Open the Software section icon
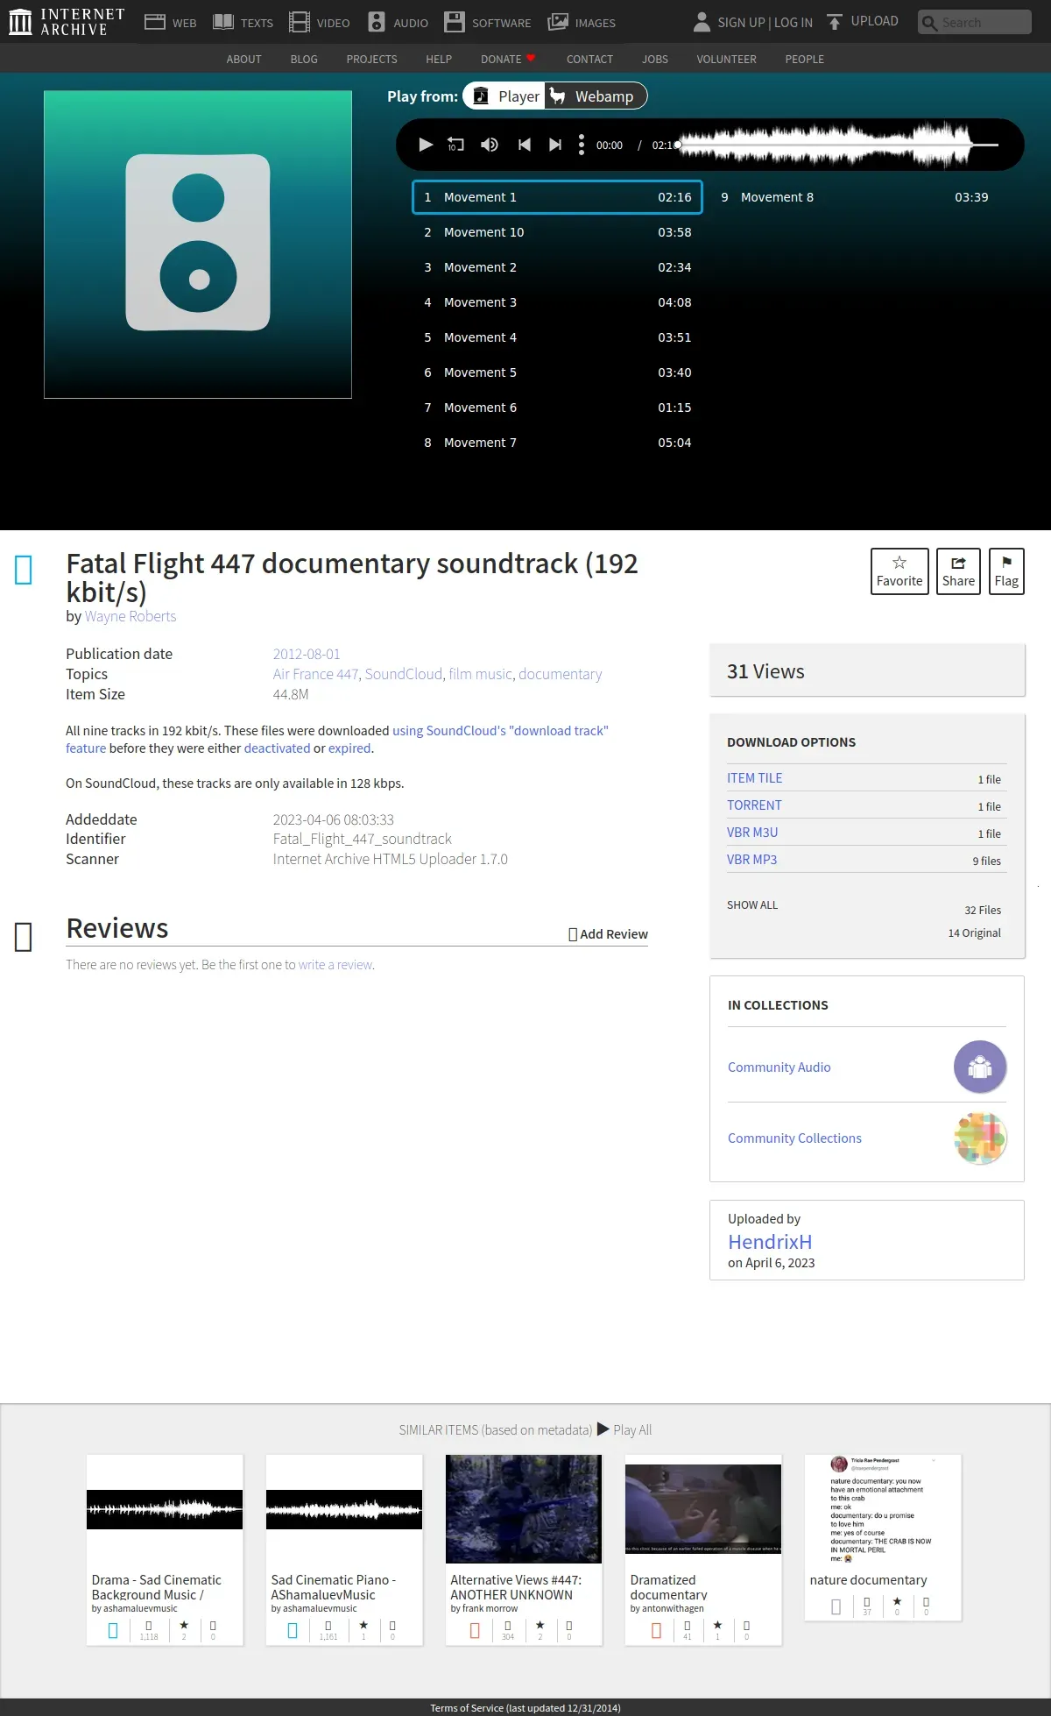Screen dimensions: 1051x1716 point(455,22)
